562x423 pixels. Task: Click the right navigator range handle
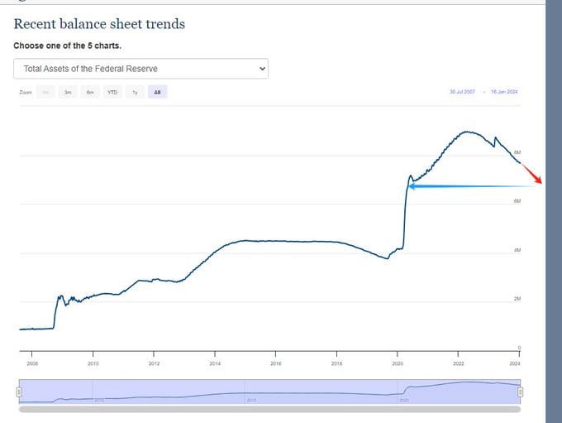[x=521, y=392]
